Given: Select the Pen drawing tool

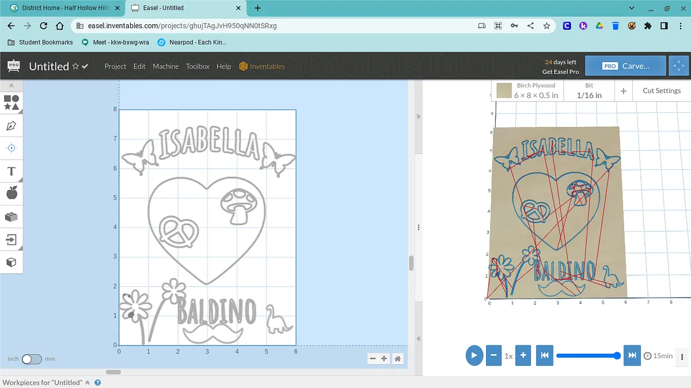Looking at the screenshot, I should point(12,125).
